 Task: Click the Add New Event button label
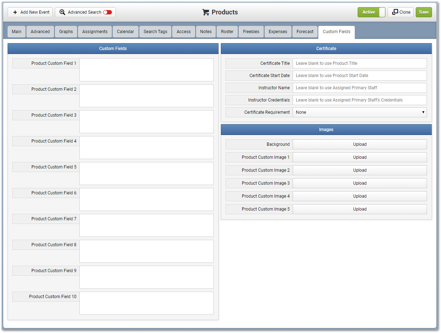pos(35,12)
